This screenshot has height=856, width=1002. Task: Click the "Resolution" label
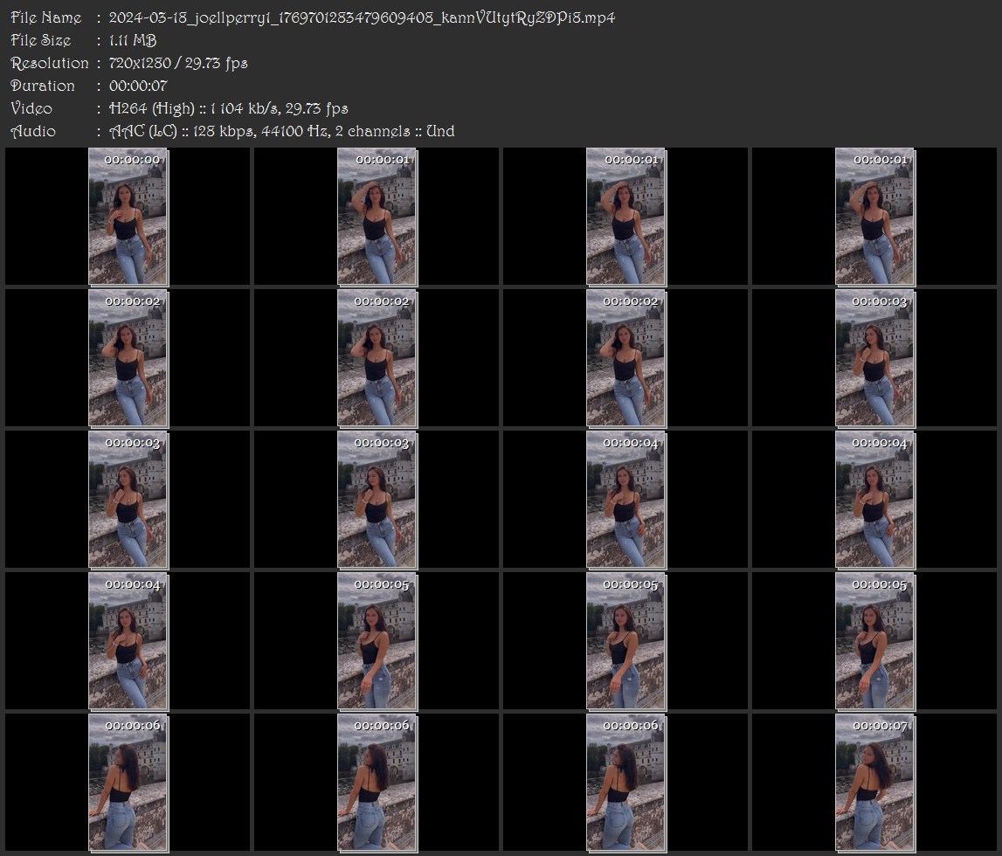(49, 63)
